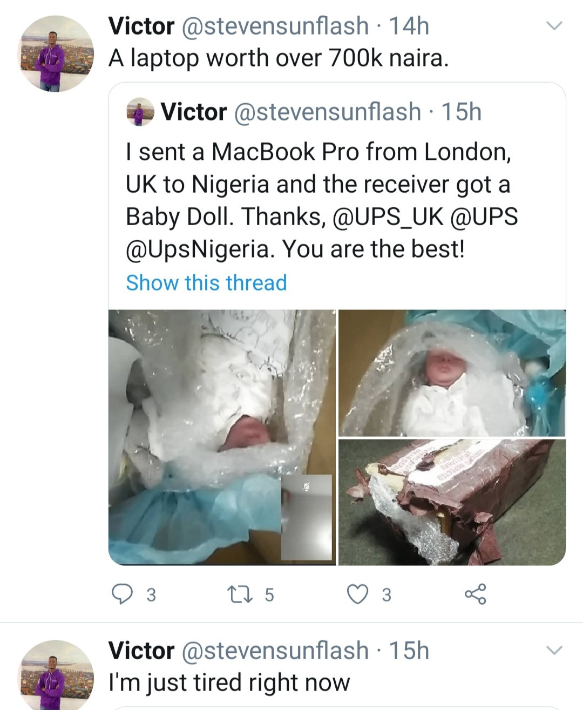Like the tweet with heart icon
The image size is (583, 710).
[x=357, y=594]
